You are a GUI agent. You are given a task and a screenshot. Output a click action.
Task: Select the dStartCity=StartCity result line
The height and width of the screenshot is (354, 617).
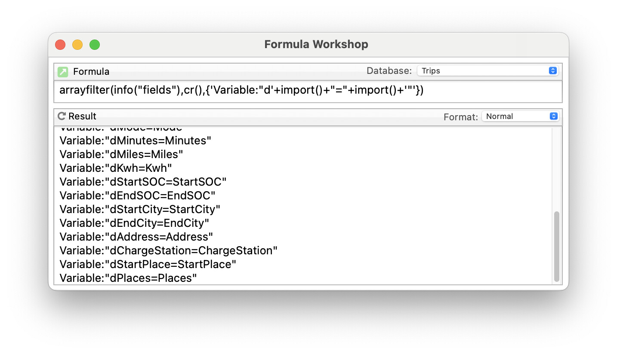click(140, 209)
